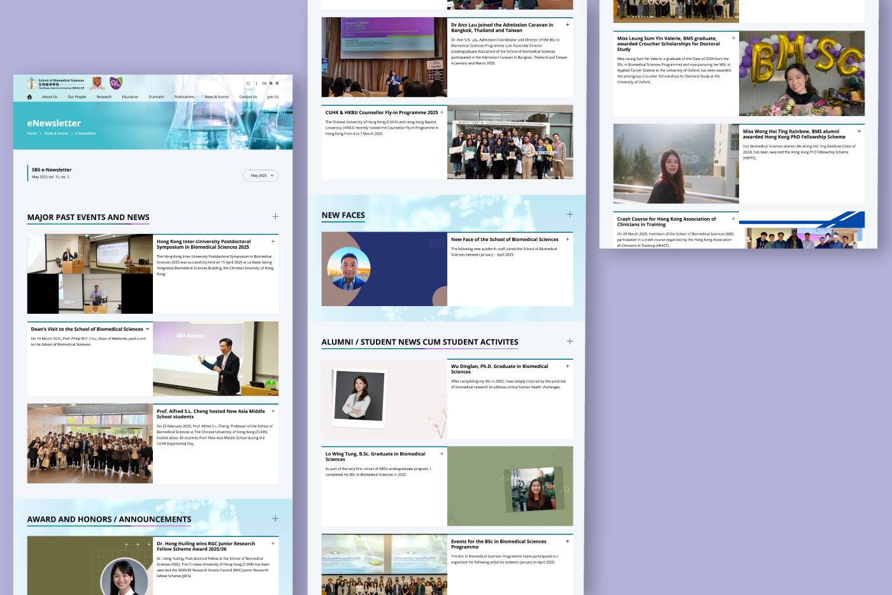Click the purple CU Medicine logo
The width and height of the screenshot is (892, 595).
(x=115, y=83)
